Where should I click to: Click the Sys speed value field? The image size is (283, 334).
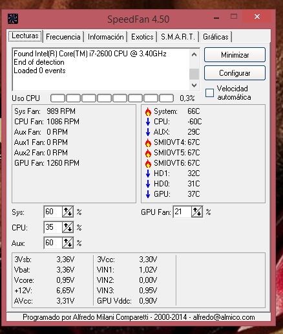pos(53,212)
